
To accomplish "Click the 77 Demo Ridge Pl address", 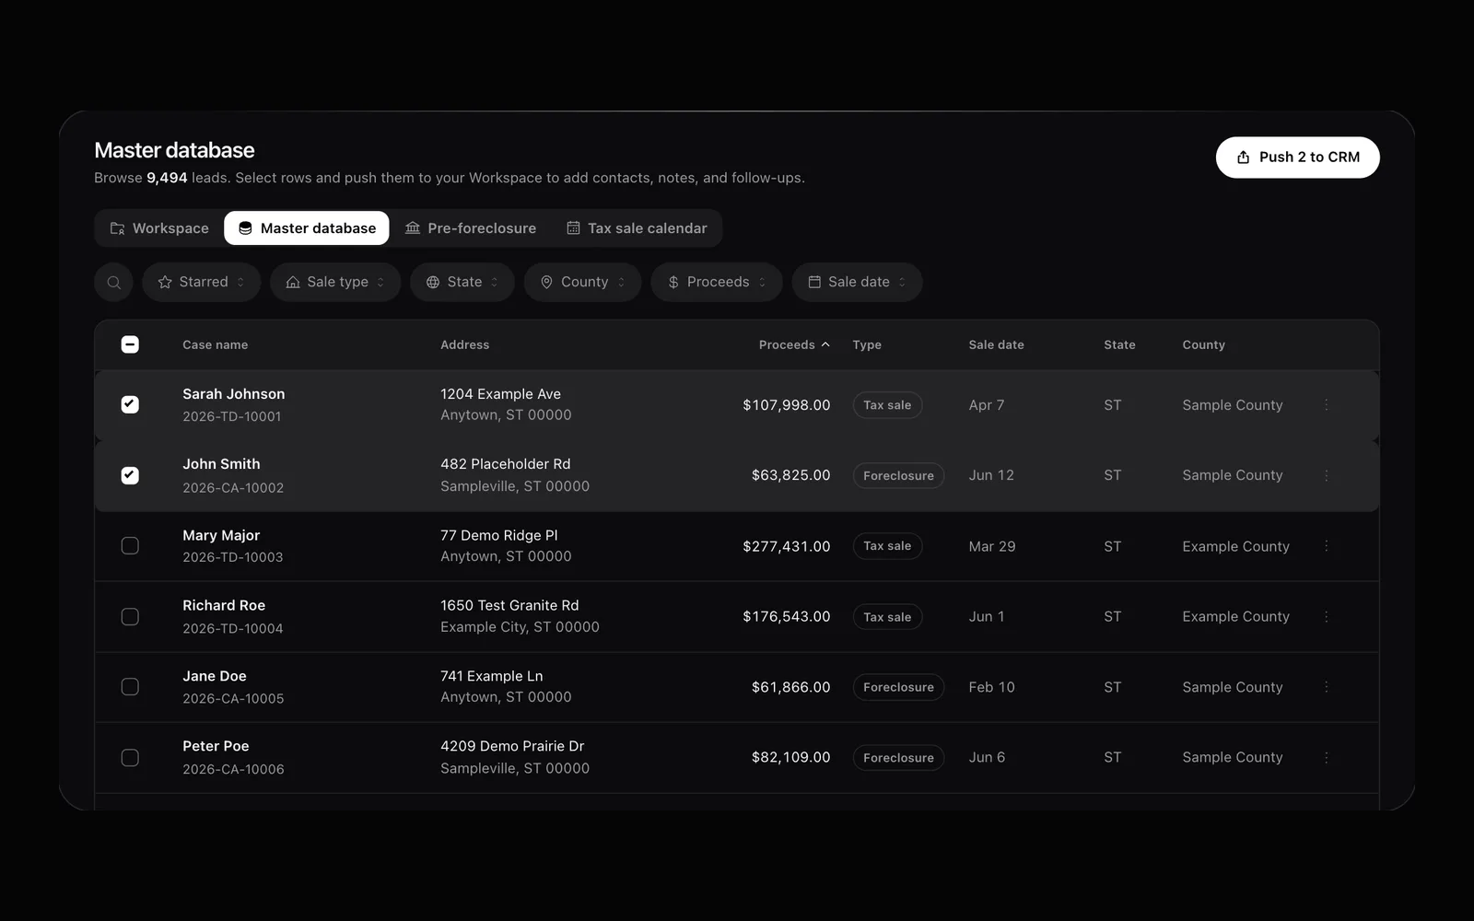I will click(498, 535).
